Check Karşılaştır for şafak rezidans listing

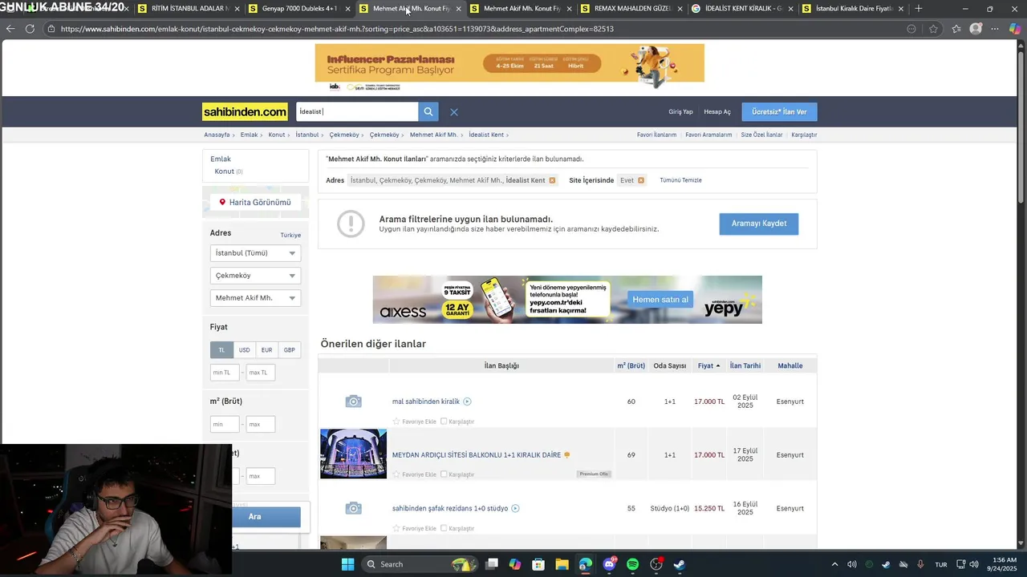444,528
